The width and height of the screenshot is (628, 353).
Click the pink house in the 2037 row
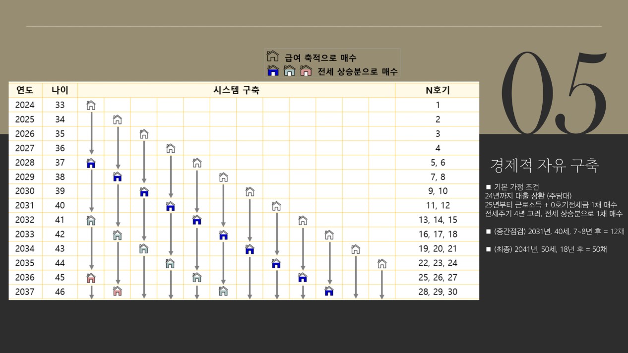pos(117,292)
